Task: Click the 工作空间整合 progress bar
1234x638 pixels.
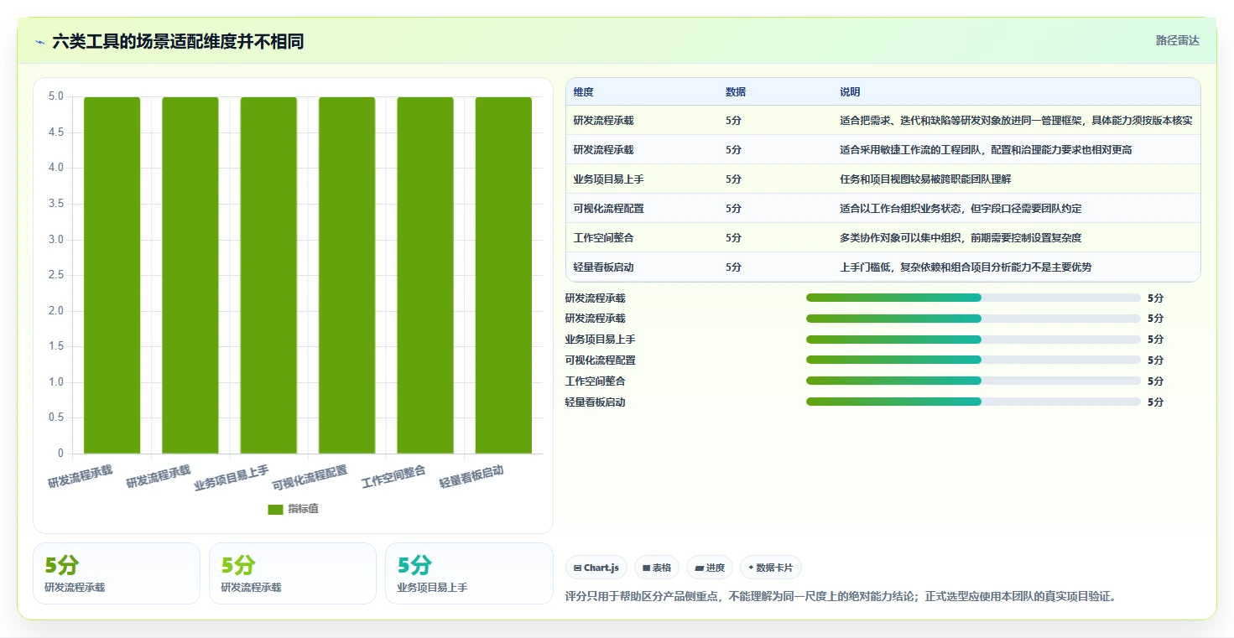Action: (x=973, y=381)
